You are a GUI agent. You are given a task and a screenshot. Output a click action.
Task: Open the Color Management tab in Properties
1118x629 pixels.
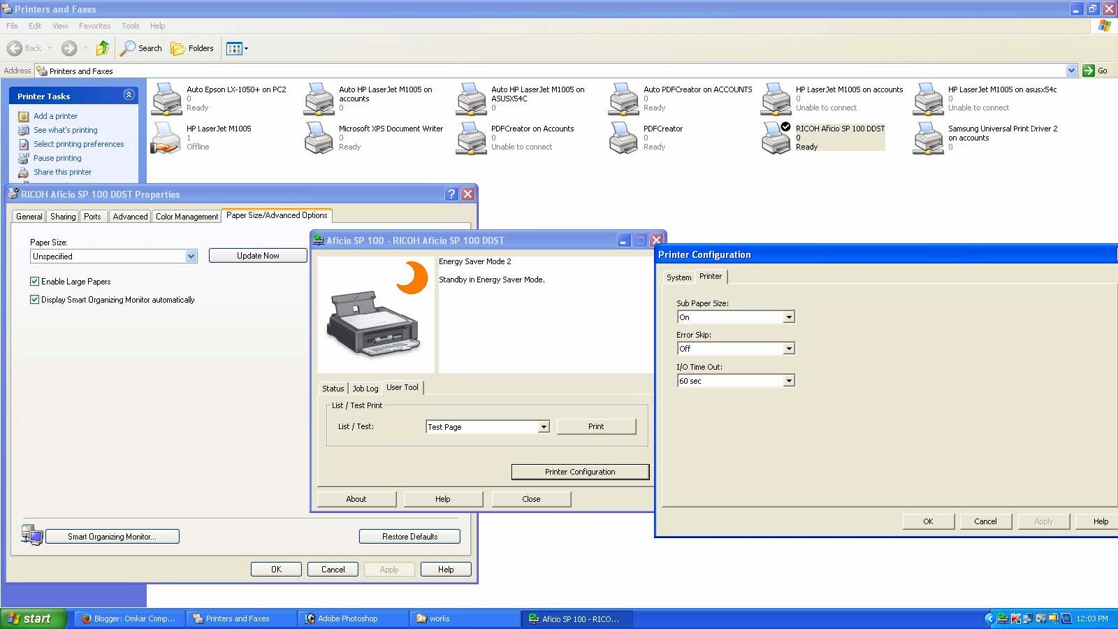point(186,217)
